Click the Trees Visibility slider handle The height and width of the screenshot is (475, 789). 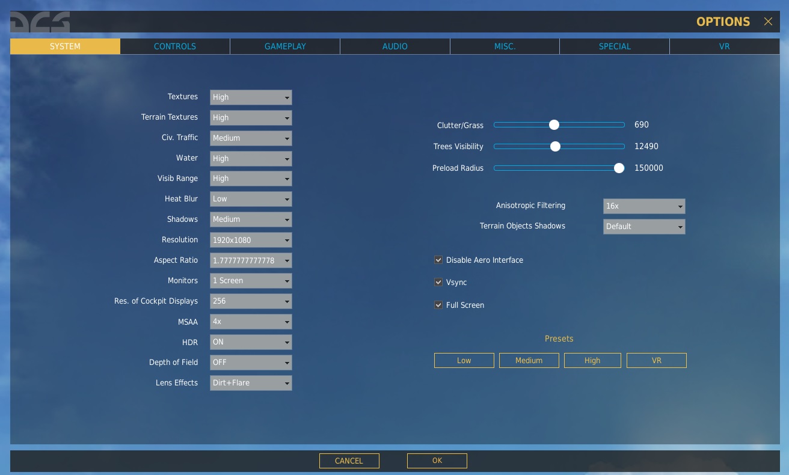pyautogui.click(x=555, y=146)
